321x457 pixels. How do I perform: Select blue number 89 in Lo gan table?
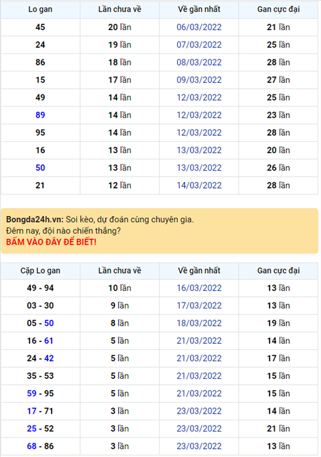(40, 115)
